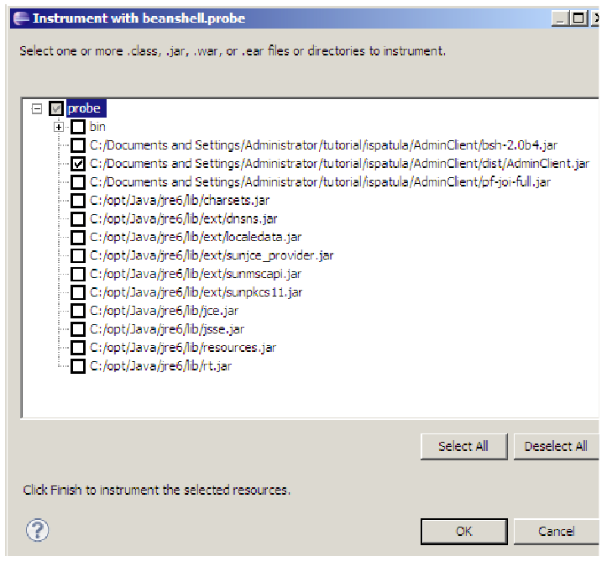Select the localedata.jar path row
607x567 pixels.
[196, 238]
